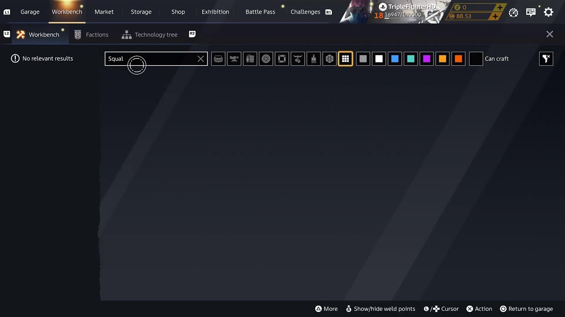Open the Exhibition tab
565x317 pixels.
(x=215, y=12)
